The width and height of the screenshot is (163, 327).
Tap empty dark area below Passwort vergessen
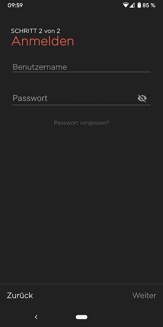[81, 198]
